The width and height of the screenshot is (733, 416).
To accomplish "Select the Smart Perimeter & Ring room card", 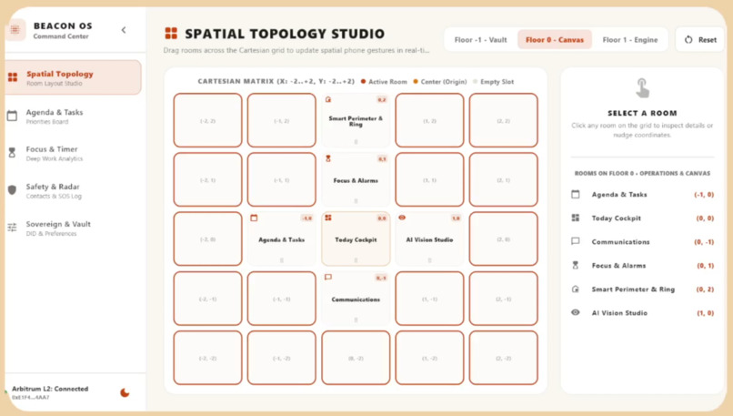I will [x=356, y=120].
